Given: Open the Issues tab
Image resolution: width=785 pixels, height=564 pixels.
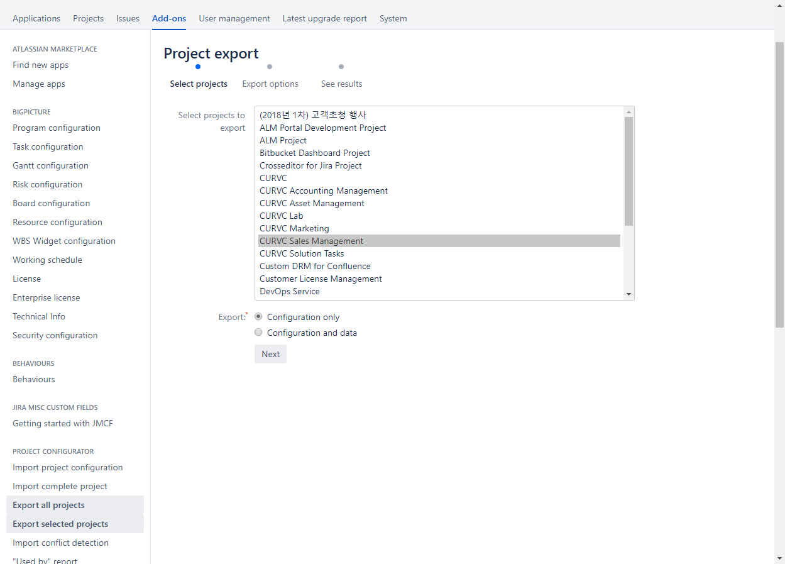Looking at the screenshot, I should click(128, 18).
